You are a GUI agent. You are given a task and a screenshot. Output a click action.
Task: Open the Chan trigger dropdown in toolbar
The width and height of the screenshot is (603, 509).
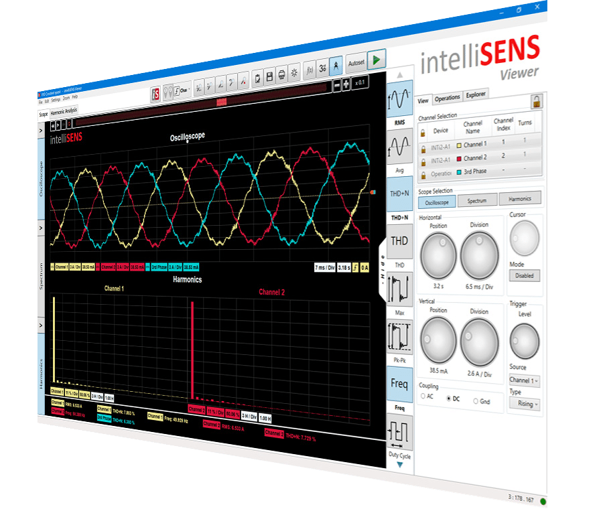pyautogui.click(x=183, y=90)
